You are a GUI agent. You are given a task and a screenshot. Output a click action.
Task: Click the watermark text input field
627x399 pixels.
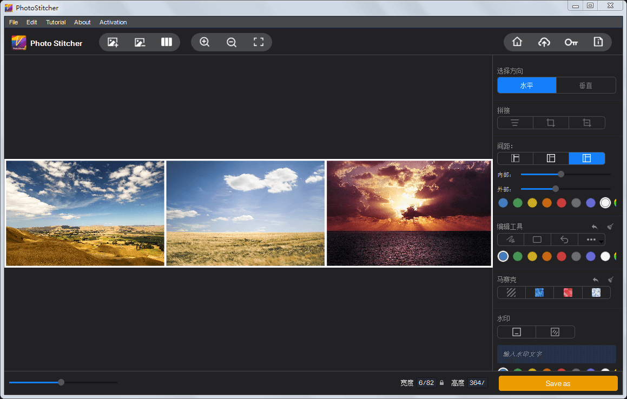pyautogui.click(x=557, y=354)
